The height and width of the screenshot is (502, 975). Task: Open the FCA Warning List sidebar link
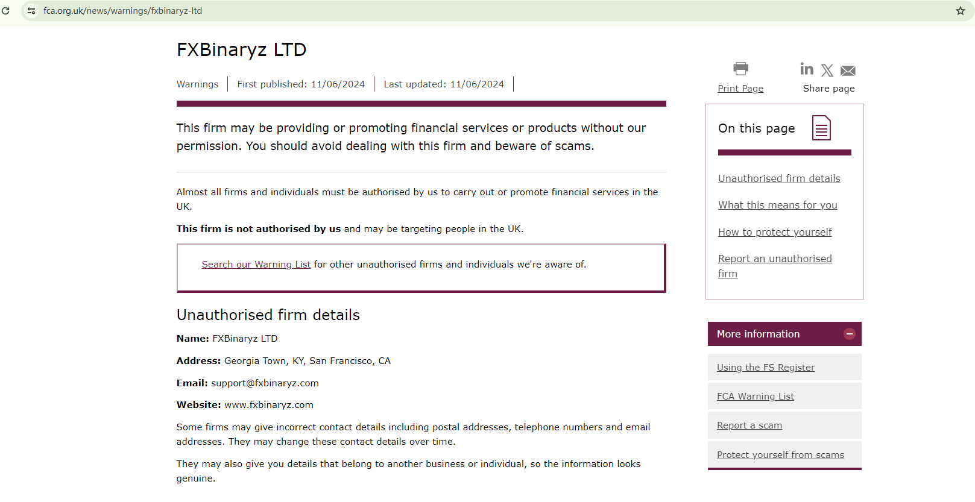(x=755, y=397)
